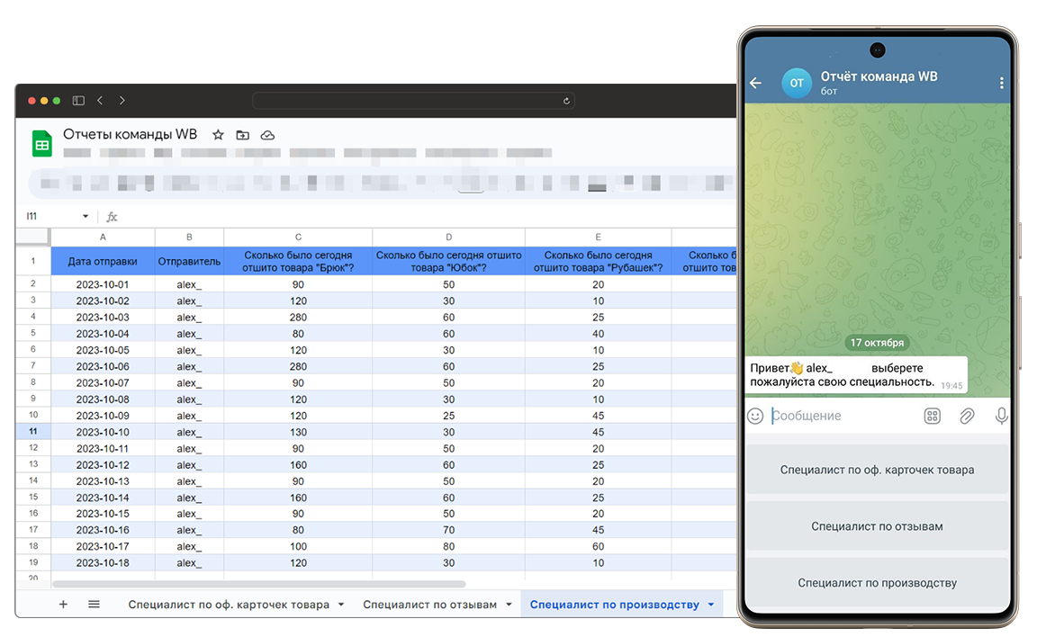Open the name box dropdown arrow
Screen dimensions: 1037x637
[x=86, y=216]
